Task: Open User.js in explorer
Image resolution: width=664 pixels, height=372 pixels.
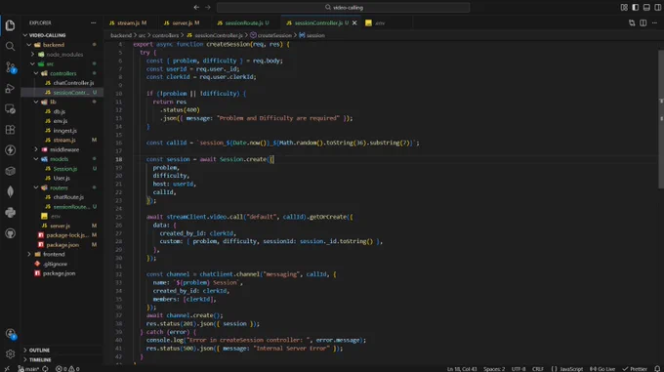Action: pyautogui.click(x=62, y=178)
